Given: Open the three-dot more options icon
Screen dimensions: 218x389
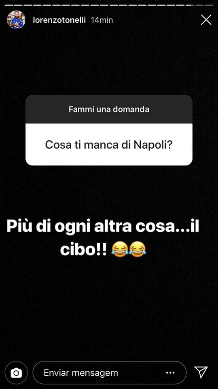Looking at the screenshot, I should (x=170, y=373).
